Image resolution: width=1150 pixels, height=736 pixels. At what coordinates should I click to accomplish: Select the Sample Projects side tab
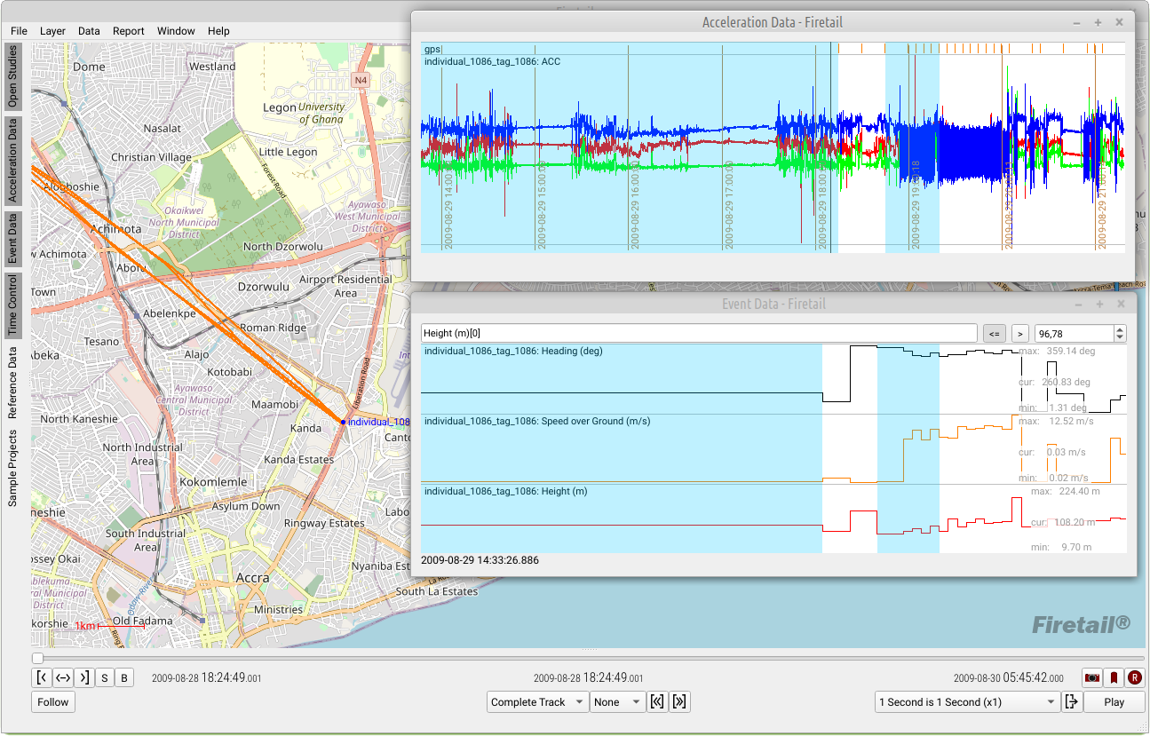tap(12, 468)
